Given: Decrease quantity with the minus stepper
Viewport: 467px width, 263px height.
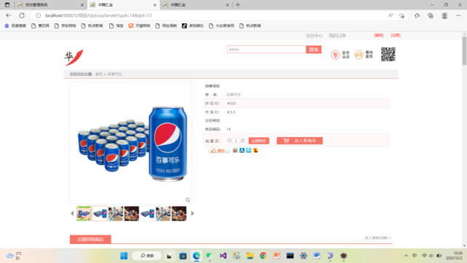Looking at the screenshot, I should pos(229,141).
